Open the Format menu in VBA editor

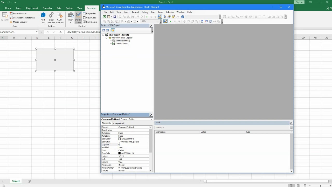pyautogui.click(x=135, y=12)
